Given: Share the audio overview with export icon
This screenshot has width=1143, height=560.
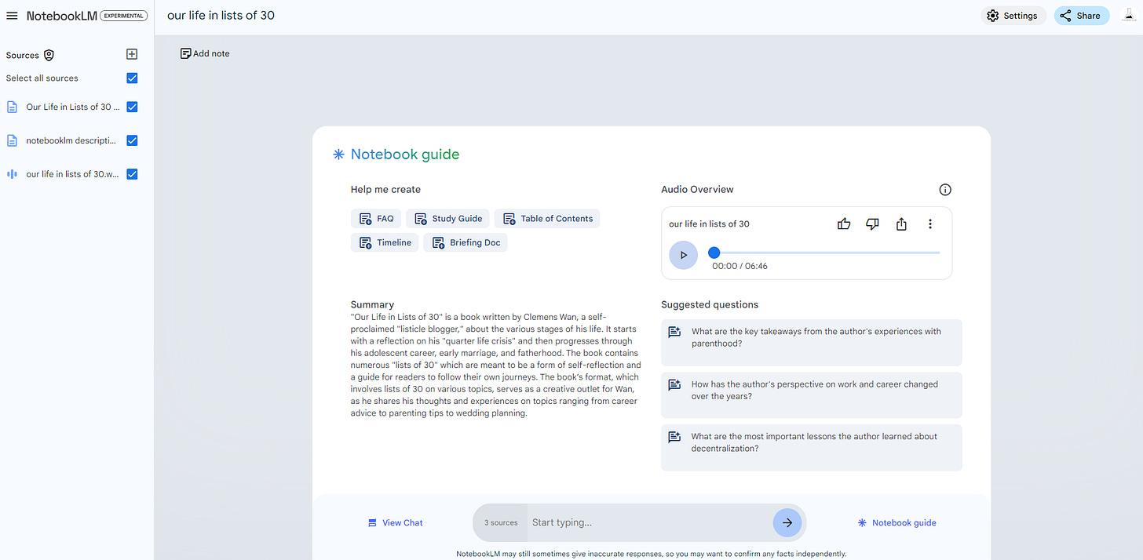Looking at the screenshot, I should click(901, 224).
